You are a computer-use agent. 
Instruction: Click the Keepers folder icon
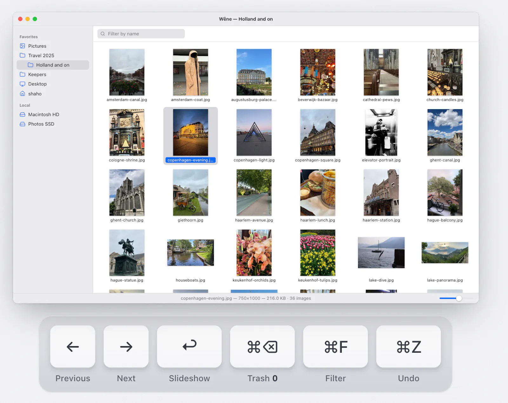pyautogui.click(x=23, y=74)
